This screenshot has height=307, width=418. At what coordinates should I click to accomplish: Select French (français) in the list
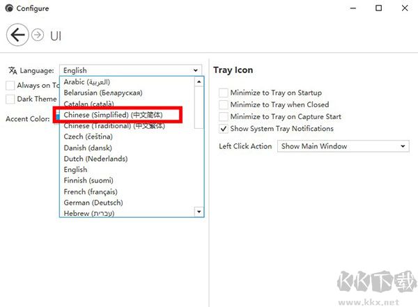pyautogui.click(x=91, y=191)
